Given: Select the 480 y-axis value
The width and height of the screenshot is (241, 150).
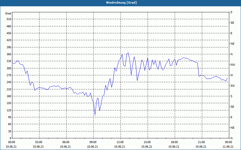Looking at the screenshot, I should (x=9, y=26).
